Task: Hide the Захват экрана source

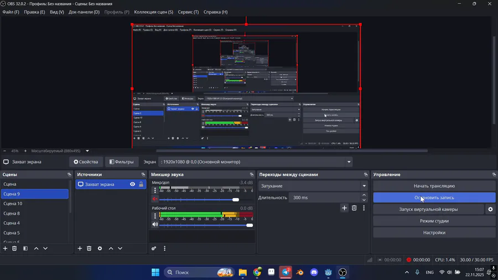Action: 133,184
